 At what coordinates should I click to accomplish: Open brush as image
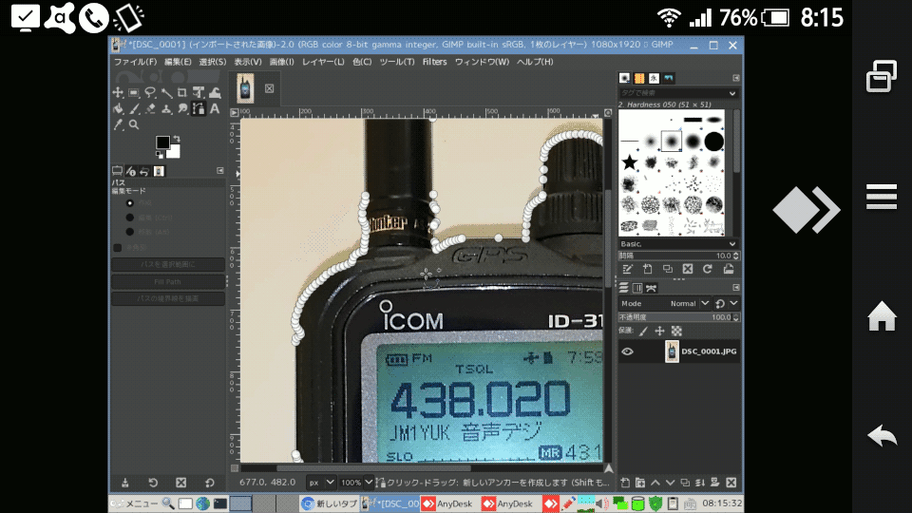[729, 269]
